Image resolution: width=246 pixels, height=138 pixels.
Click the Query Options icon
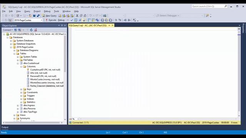click(80, 20)
